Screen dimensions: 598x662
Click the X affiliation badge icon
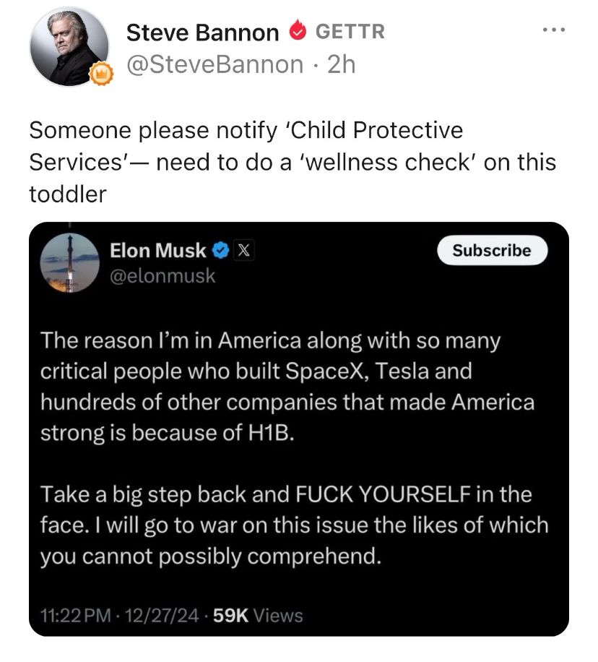(x=244, y=251)
